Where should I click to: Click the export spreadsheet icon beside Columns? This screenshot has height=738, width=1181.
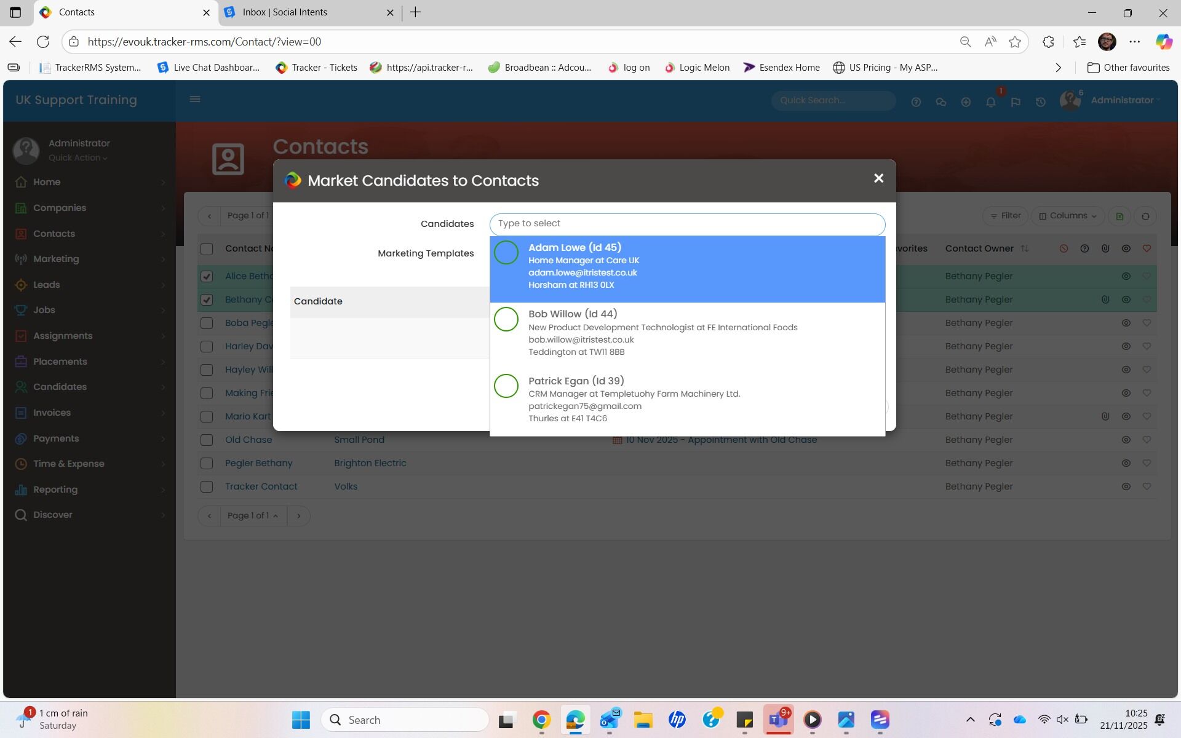(x=1119, y=216)
